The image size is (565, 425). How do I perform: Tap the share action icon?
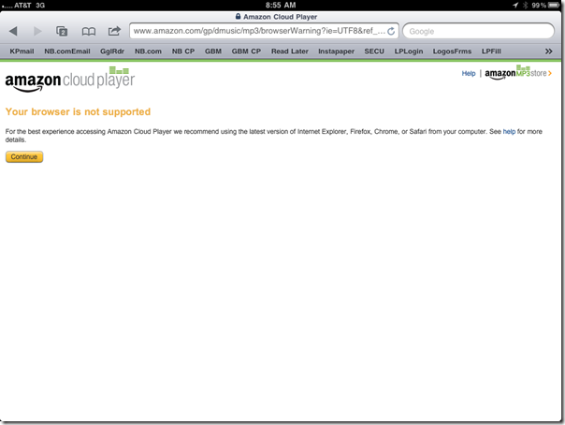click(x=114, y=31)
